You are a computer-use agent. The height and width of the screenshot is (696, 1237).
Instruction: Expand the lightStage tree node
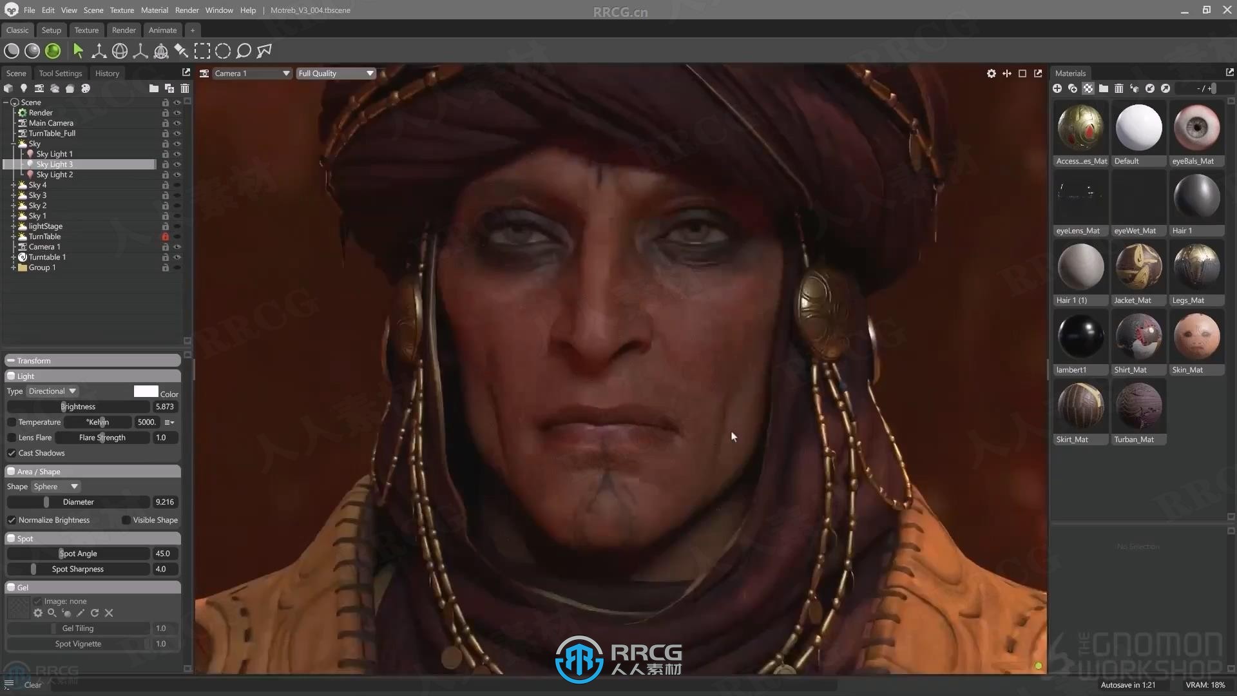pyautogui.click(x=14, y=226)
